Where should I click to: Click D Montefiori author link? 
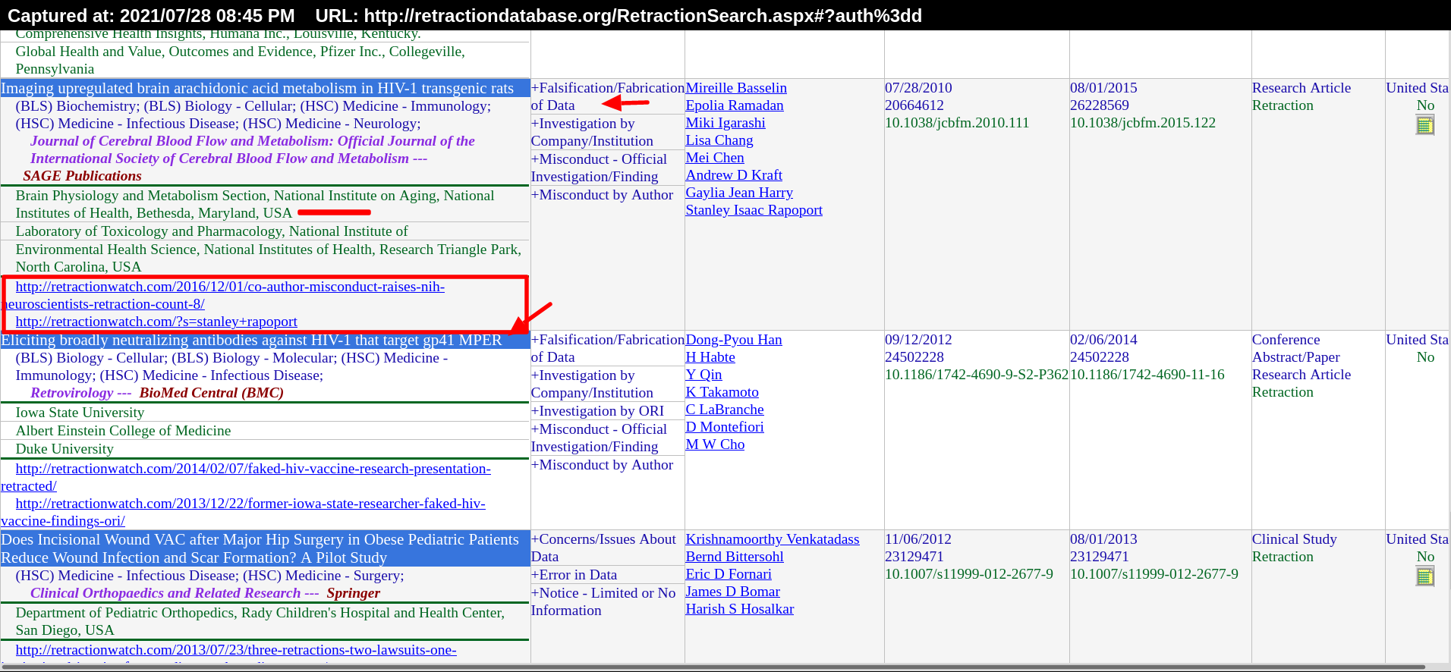725,427
